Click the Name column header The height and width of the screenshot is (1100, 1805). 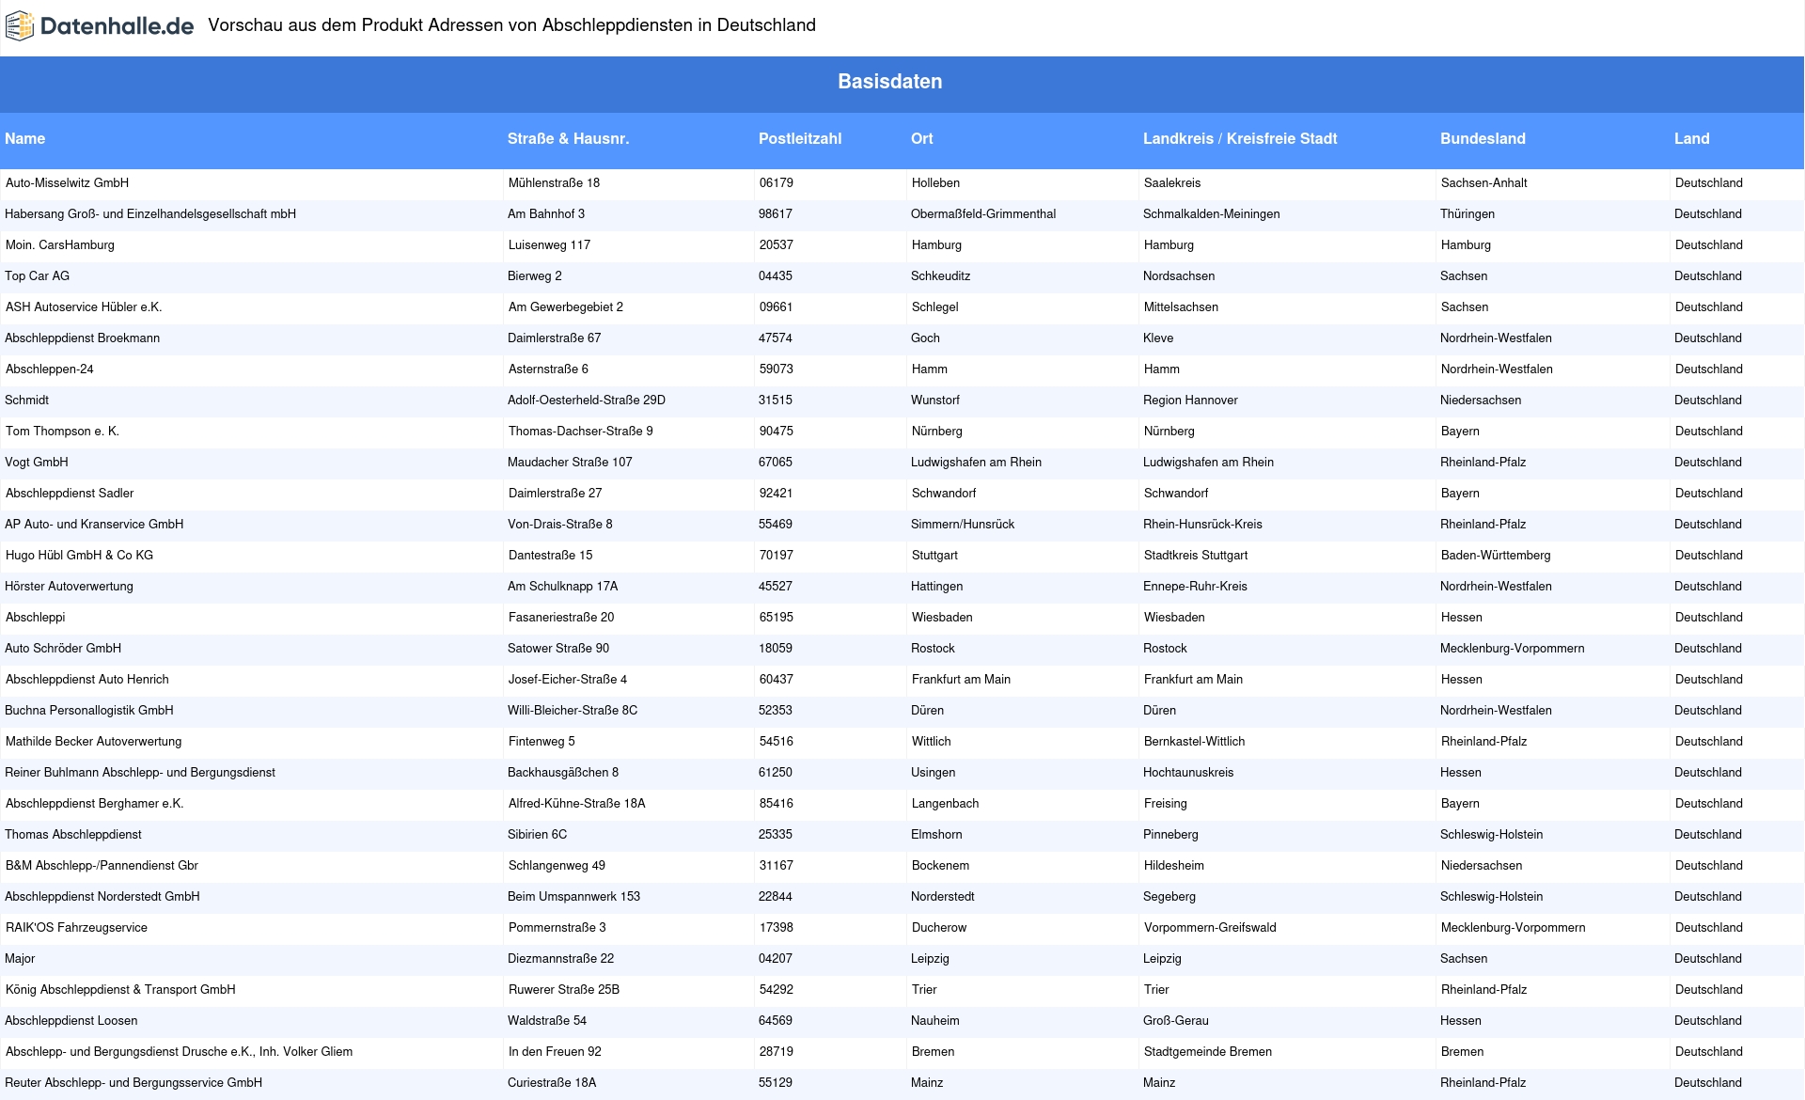(x=25, y=138)
